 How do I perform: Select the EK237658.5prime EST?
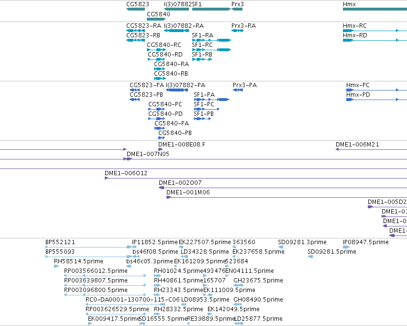tap(234, 257)
